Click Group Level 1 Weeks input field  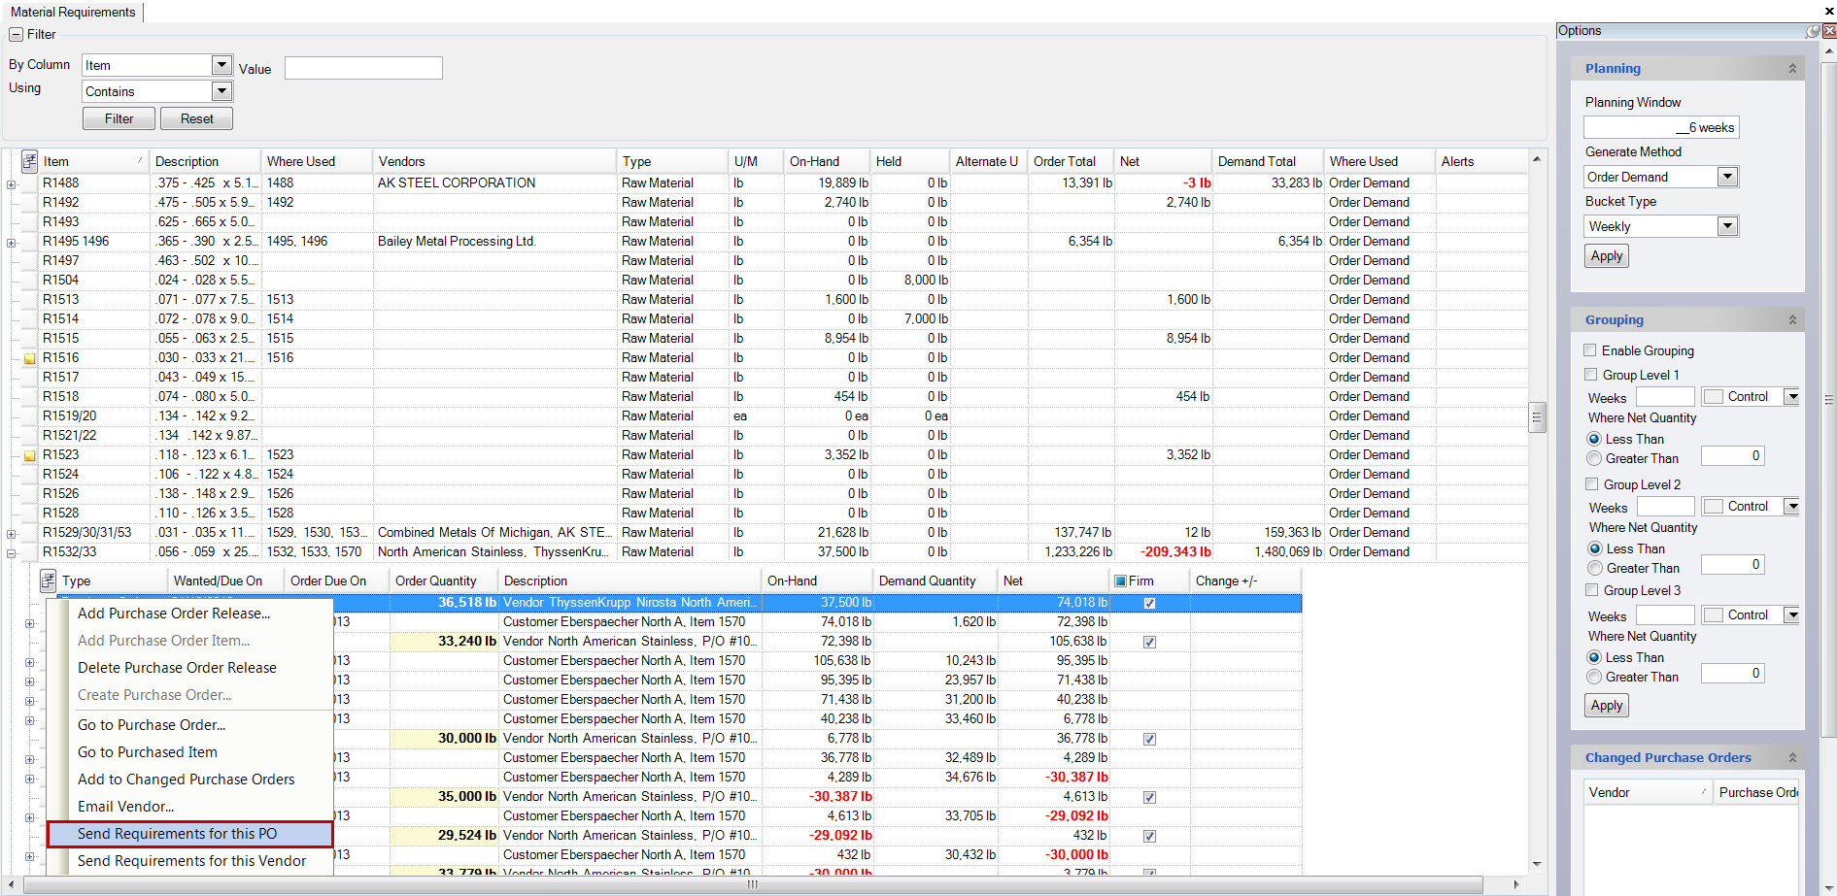pyautogui.click(x=1665, y=397)
